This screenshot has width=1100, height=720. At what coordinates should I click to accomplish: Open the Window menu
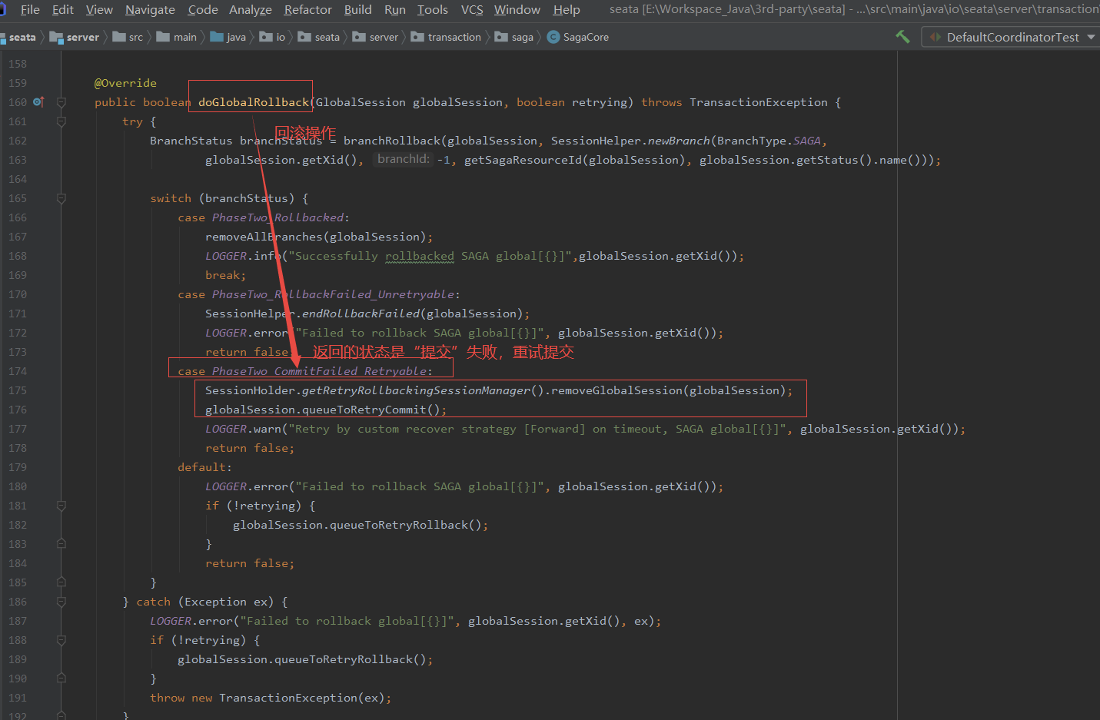click(x=517, y=10)
